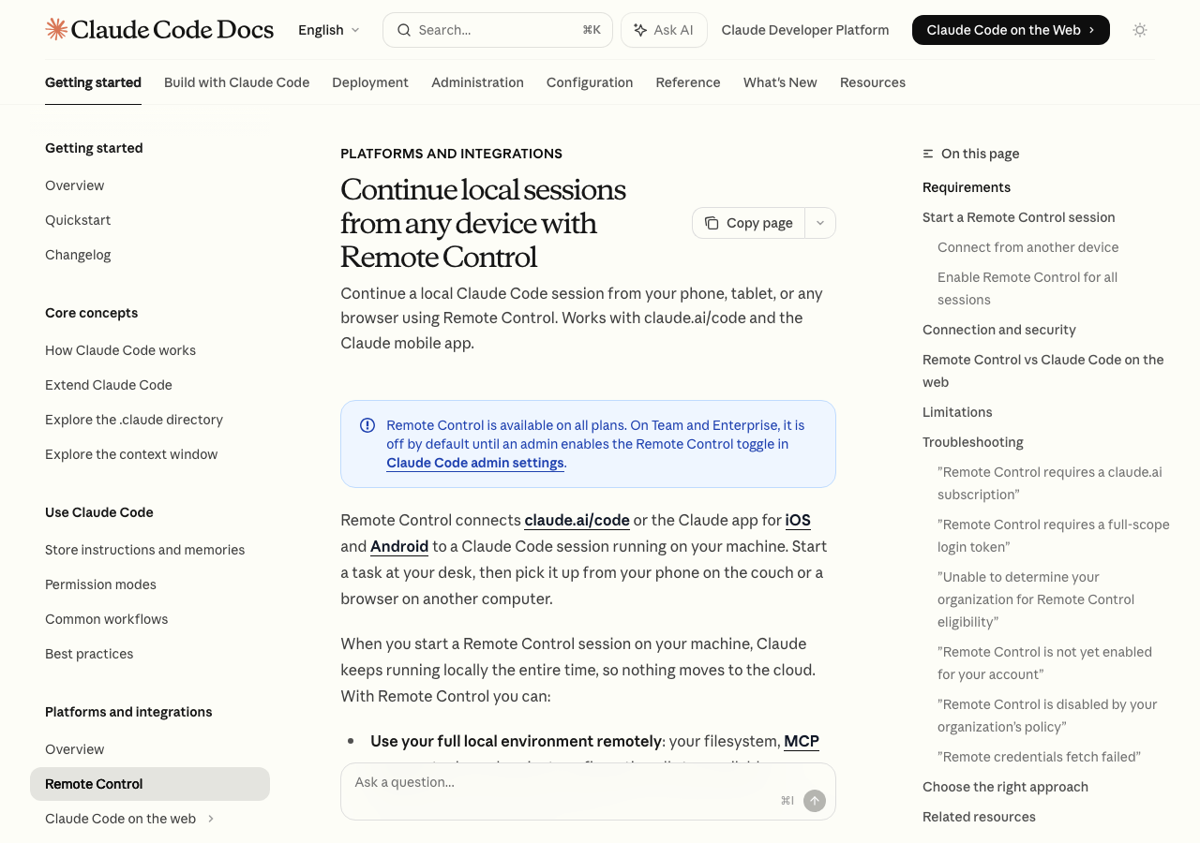Go to Claude Developer Platform link
The image size is (1200, 843).
805,30
